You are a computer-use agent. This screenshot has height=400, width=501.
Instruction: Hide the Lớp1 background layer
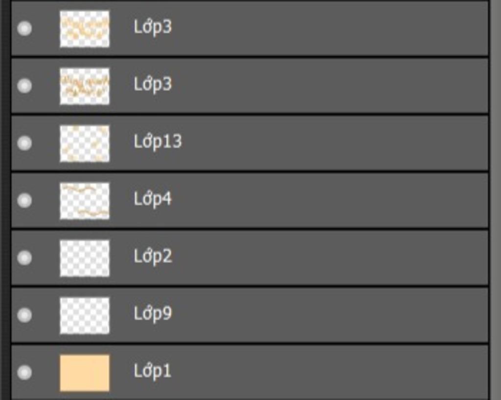pos(24,372)
